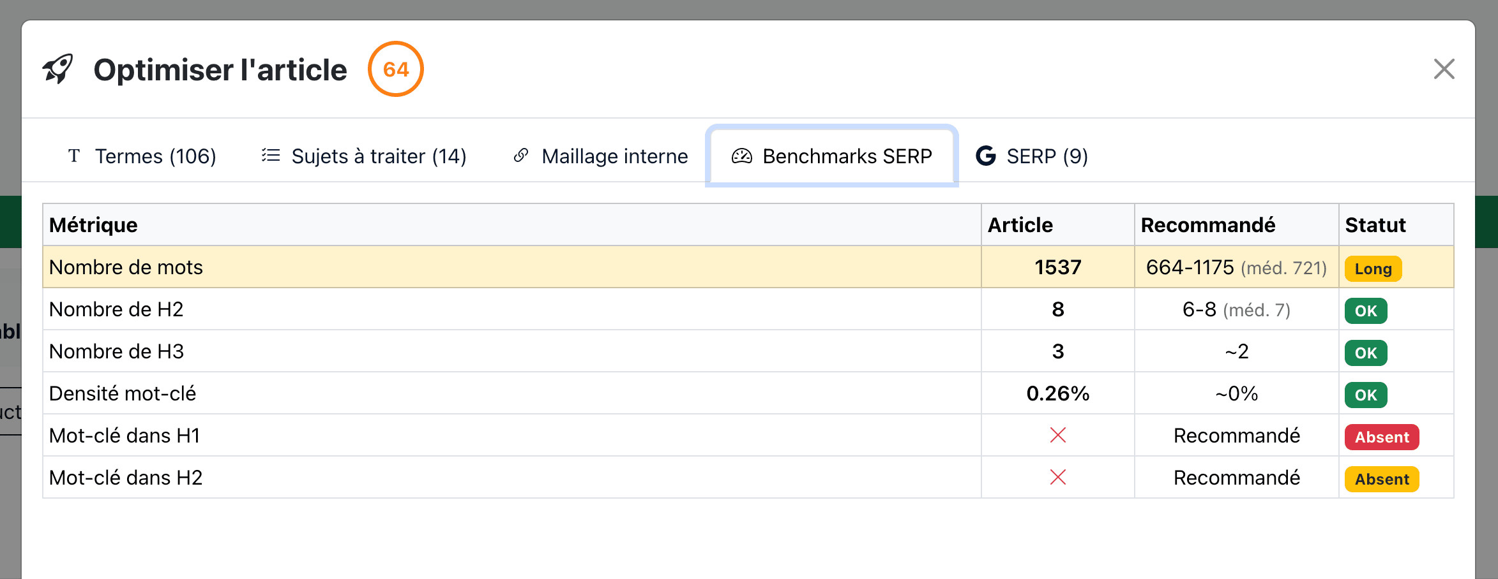The width and height of the screenshot is (1498, 579).
Task: Click the yellow Long status badge
Action: click(x=1373, y=268)
